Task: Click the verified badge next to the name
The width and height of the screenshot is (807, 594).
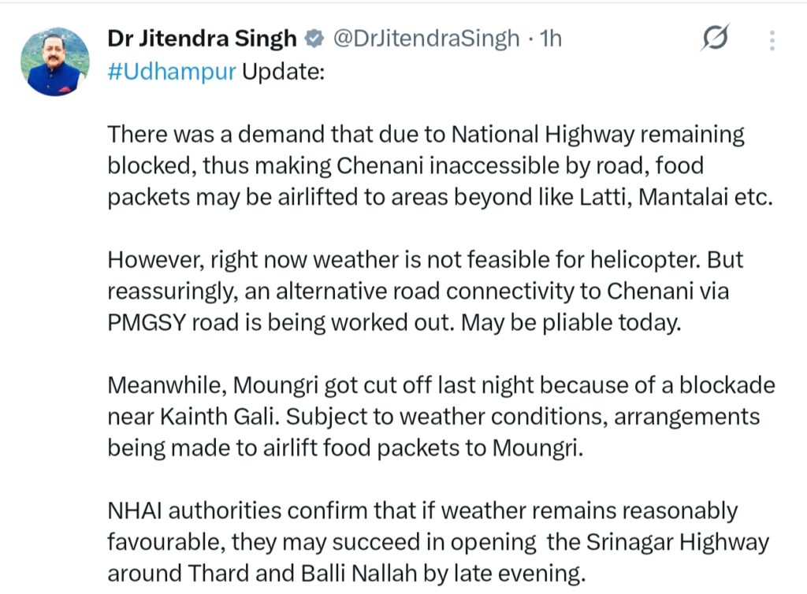Action: tap(314, 39)
